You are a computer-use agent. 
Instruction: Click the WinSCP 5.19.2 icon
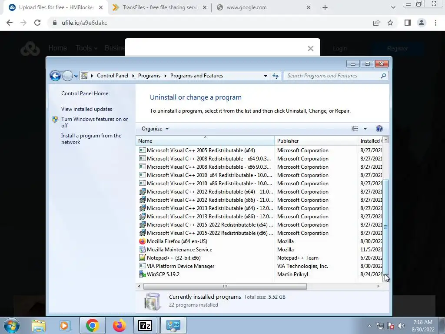[142, 274]
